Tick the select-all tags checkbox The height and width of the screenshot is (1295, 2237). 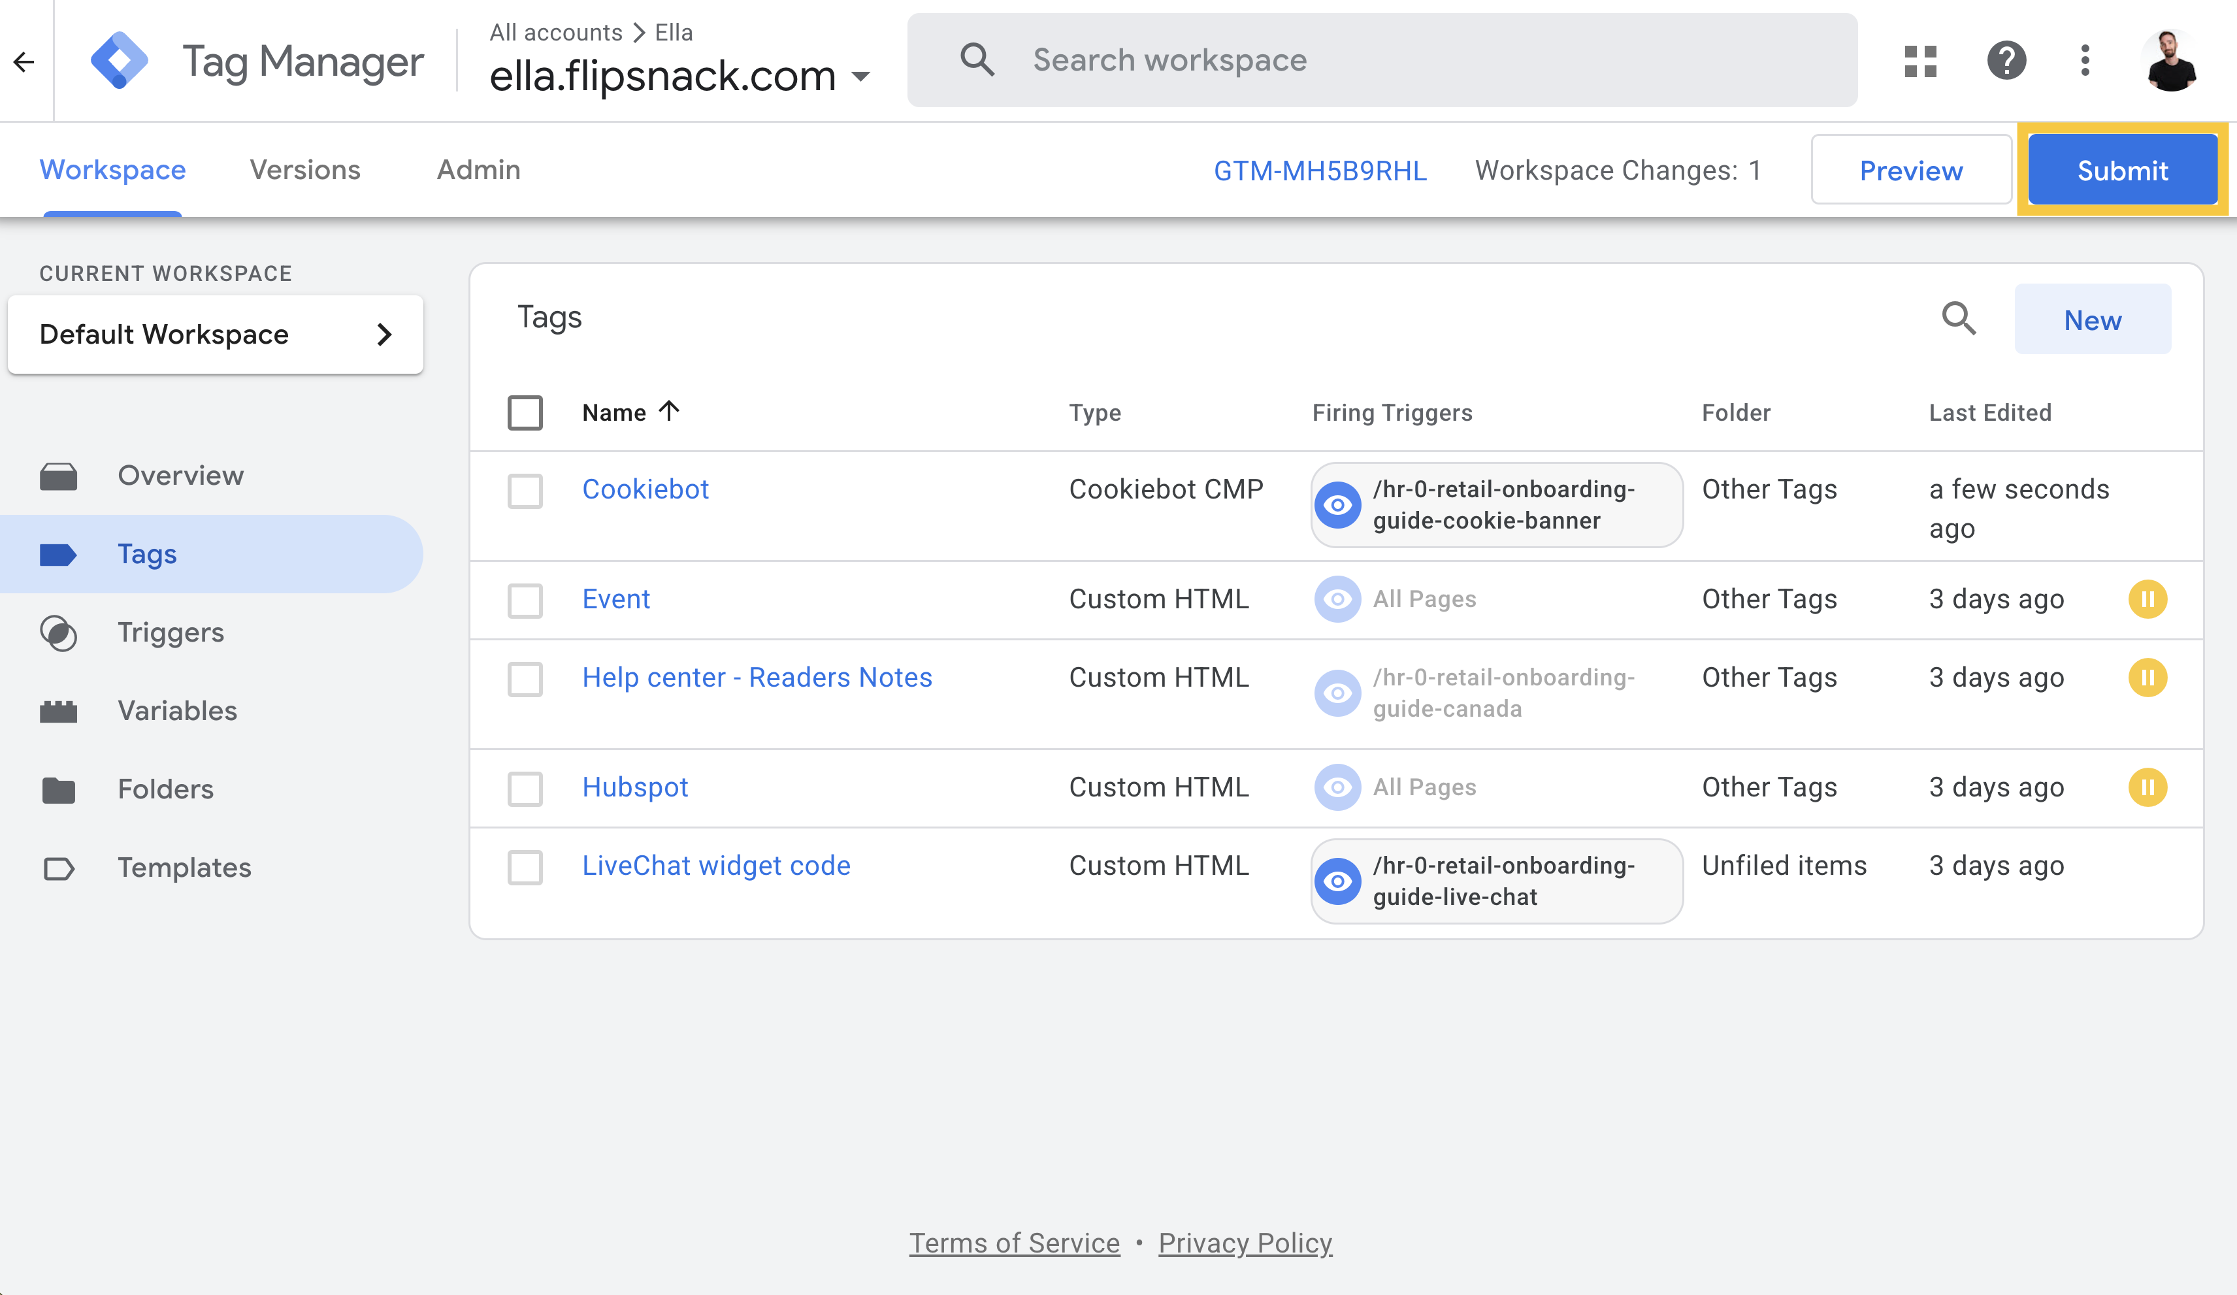[x=525, y=413]
